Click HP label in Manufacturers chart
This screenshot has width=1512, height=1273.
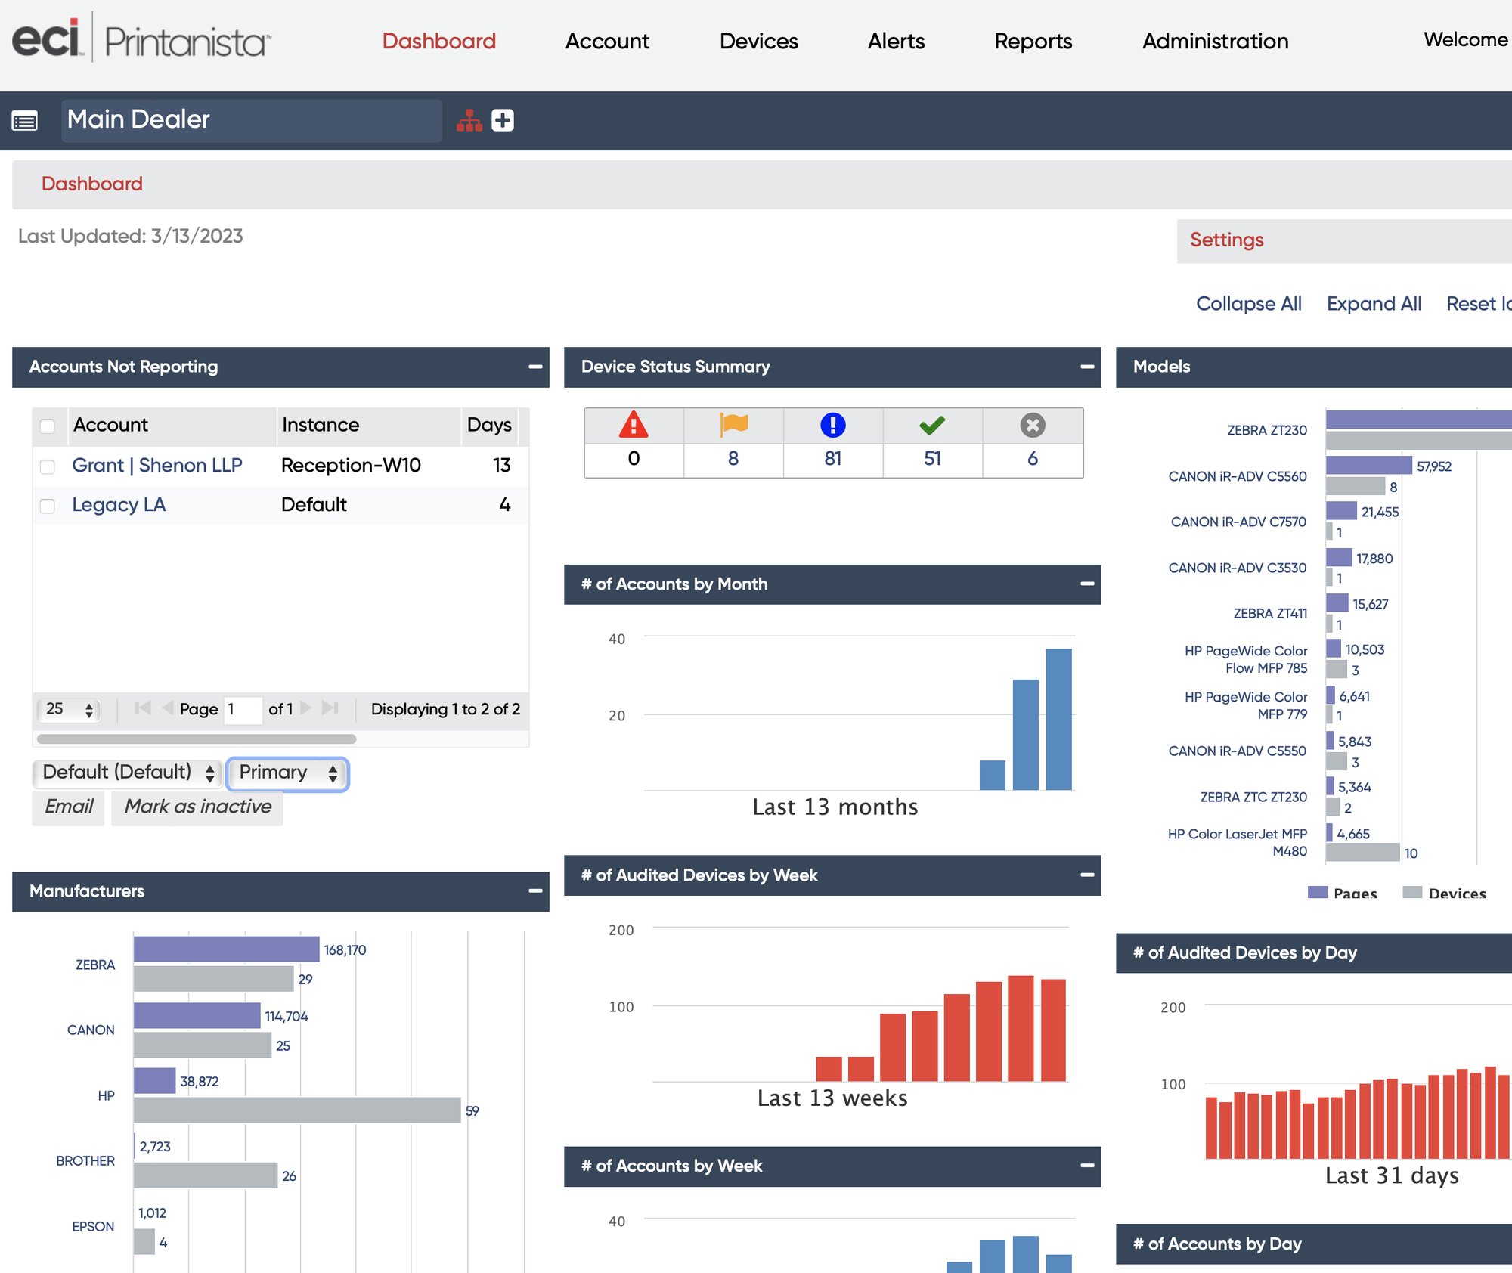(106, 1095)
